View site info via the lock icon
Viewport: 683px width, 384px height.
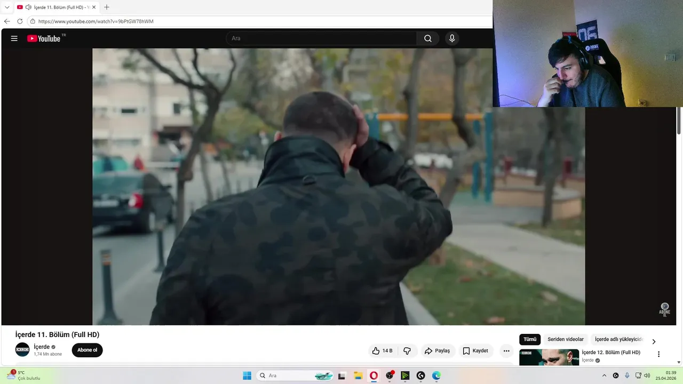coord(33,21)
